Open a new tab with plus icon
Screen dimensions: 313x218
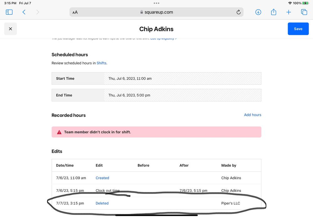tap(289, 12)
